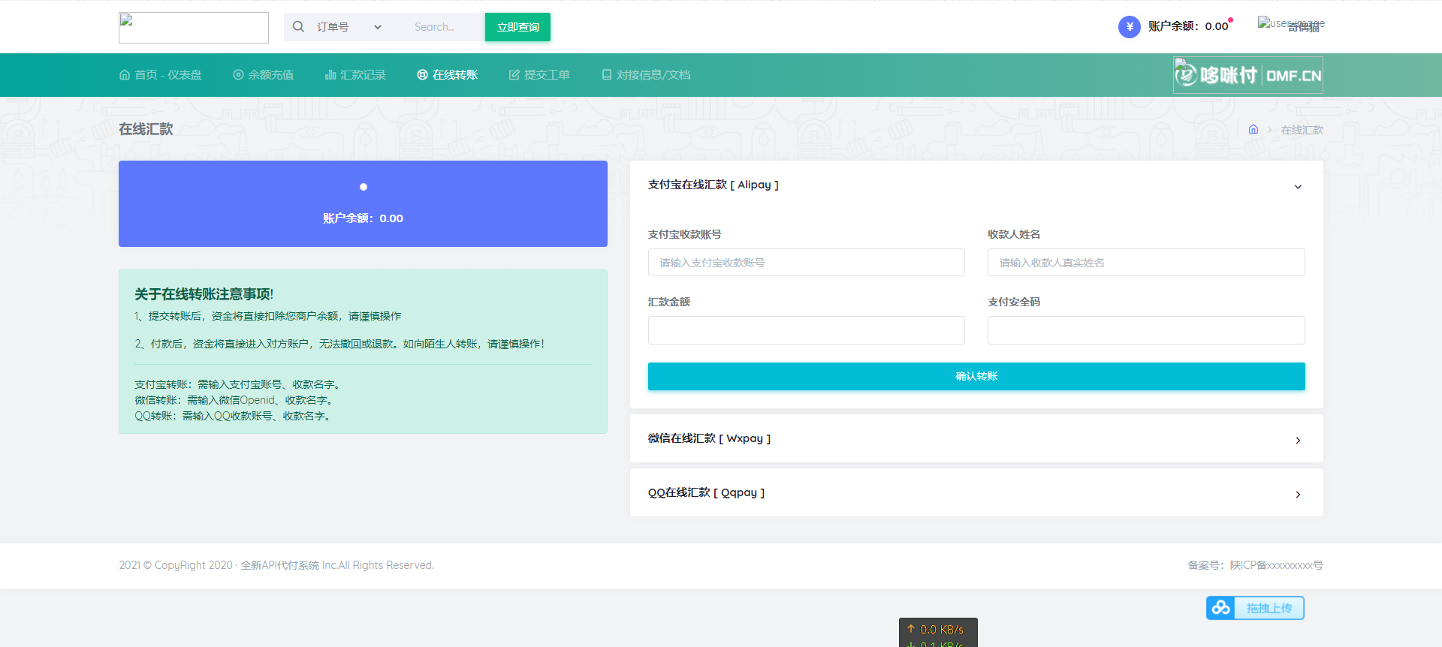Open the 余额充值 menu item

(x=264, y=75)
